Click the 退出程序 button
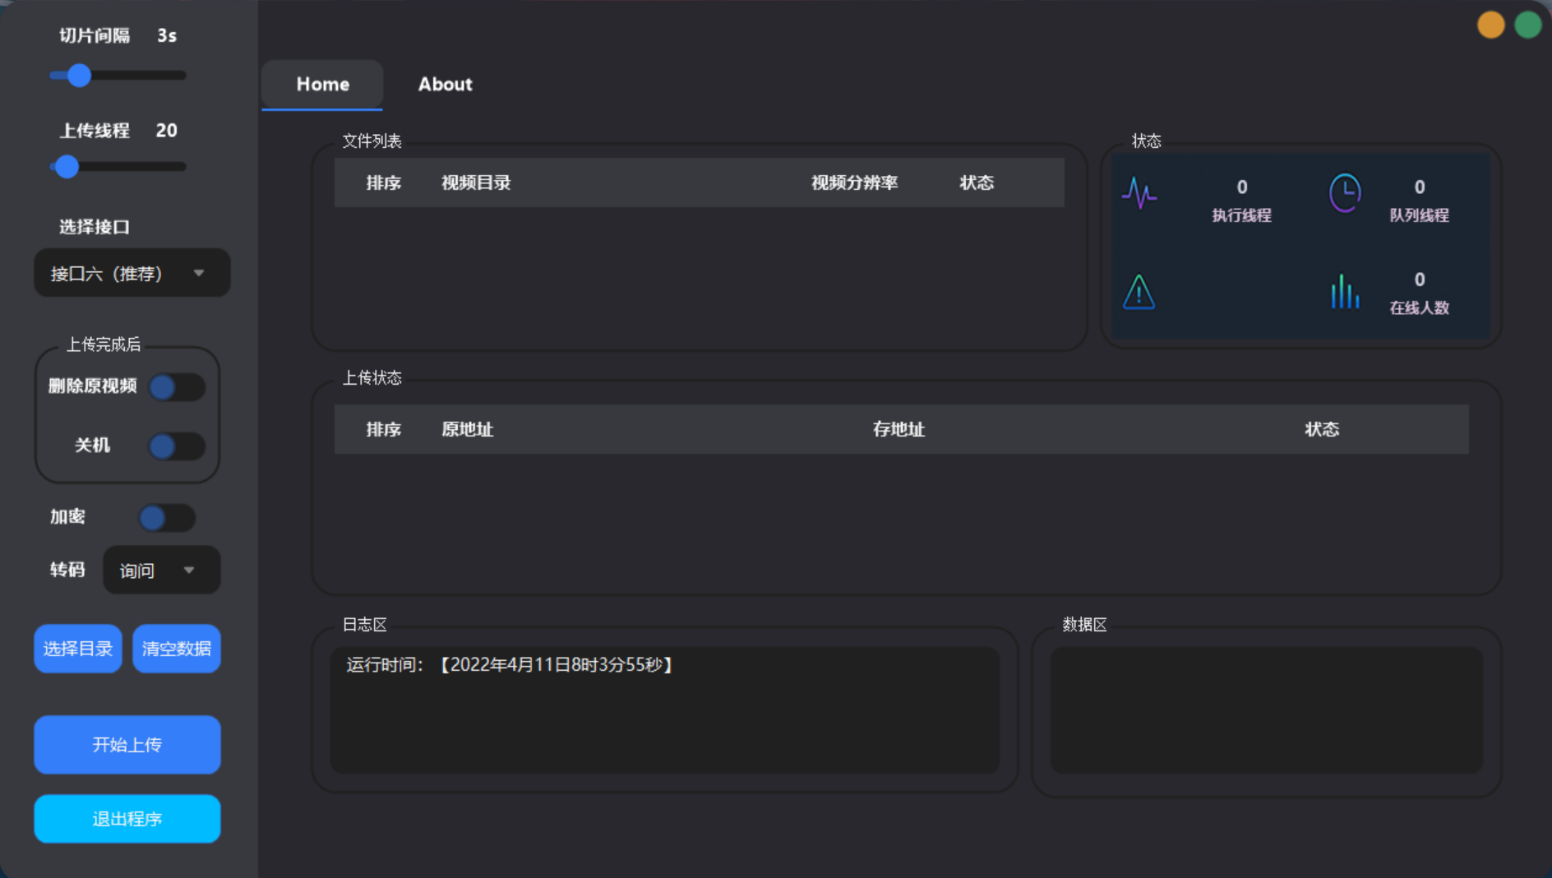The image size is (1552, 878). point(127,819)
